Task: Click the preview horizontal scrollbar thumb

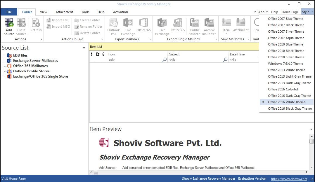Action: pyautogui.click(x=96, y=172)
